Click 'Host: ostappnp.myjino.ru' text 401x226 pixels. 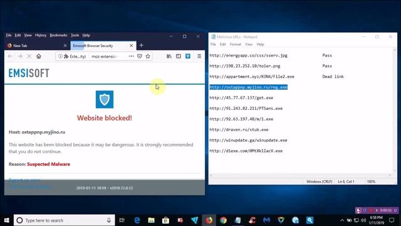[37, 132]
